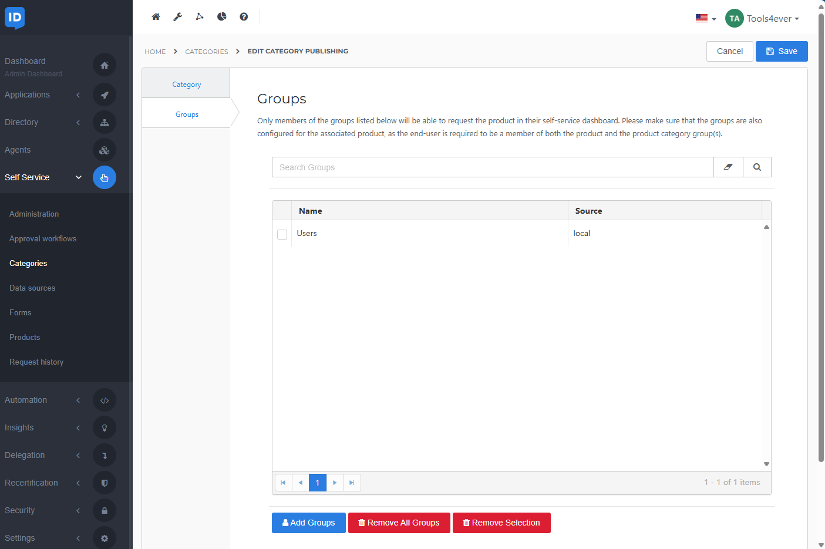Open the Tools4ever account dropdown
This screenshot has width=825, height=549.
coord(762,19)
